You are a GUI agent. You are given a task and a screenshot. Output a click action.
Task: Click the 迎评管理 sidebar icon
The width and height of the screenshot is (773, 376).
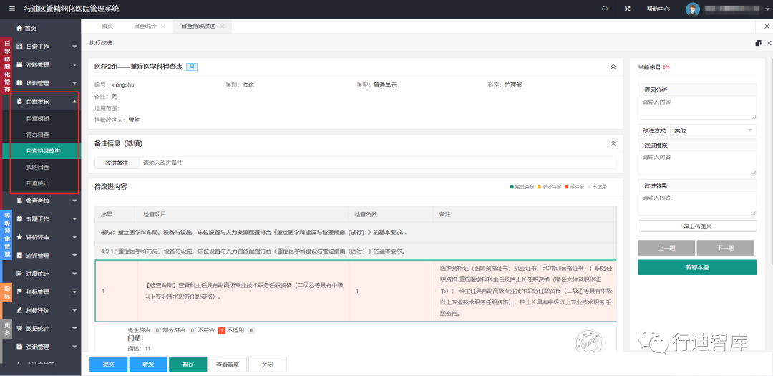click(x=19, y=255)
